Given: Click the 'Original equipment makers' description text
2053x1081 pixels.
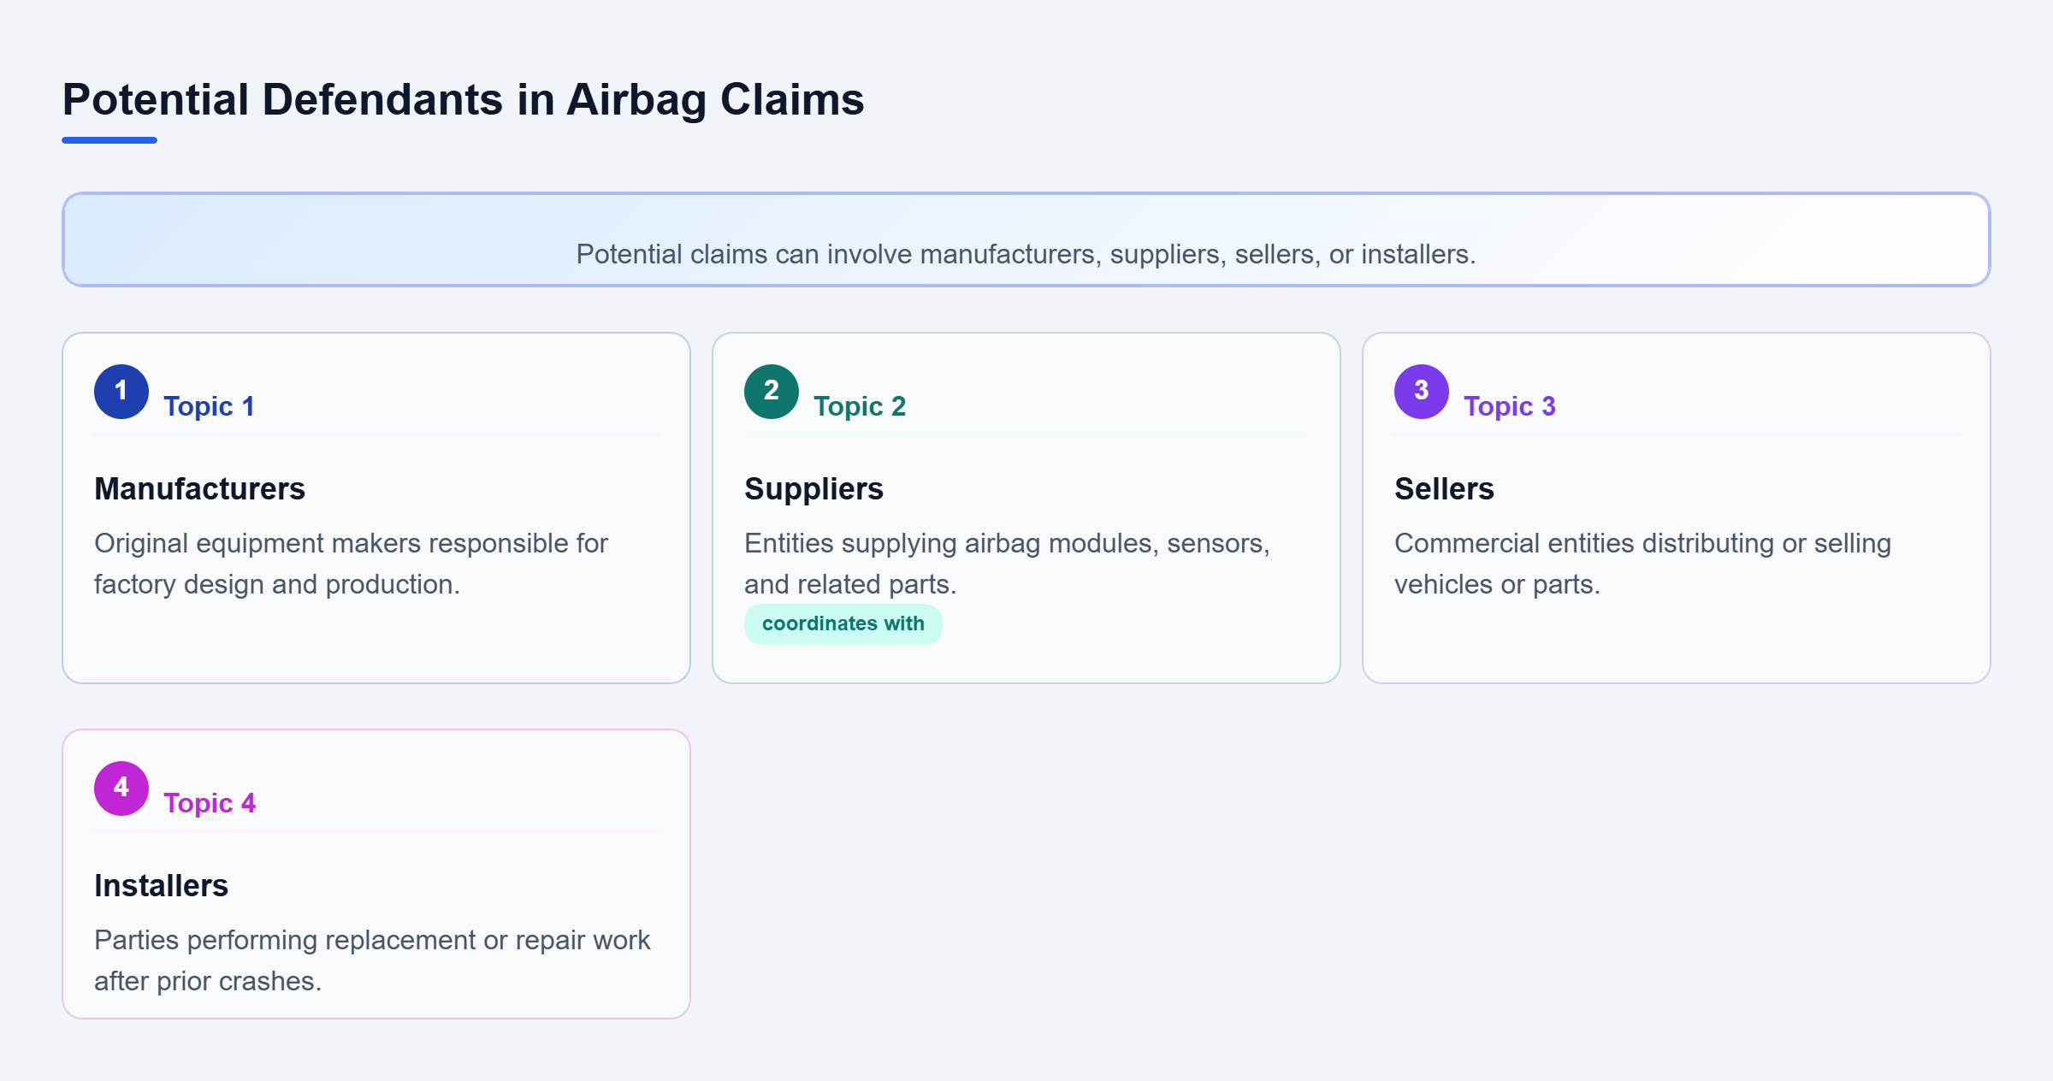Looking at the screenshot, I should point(351,564).
